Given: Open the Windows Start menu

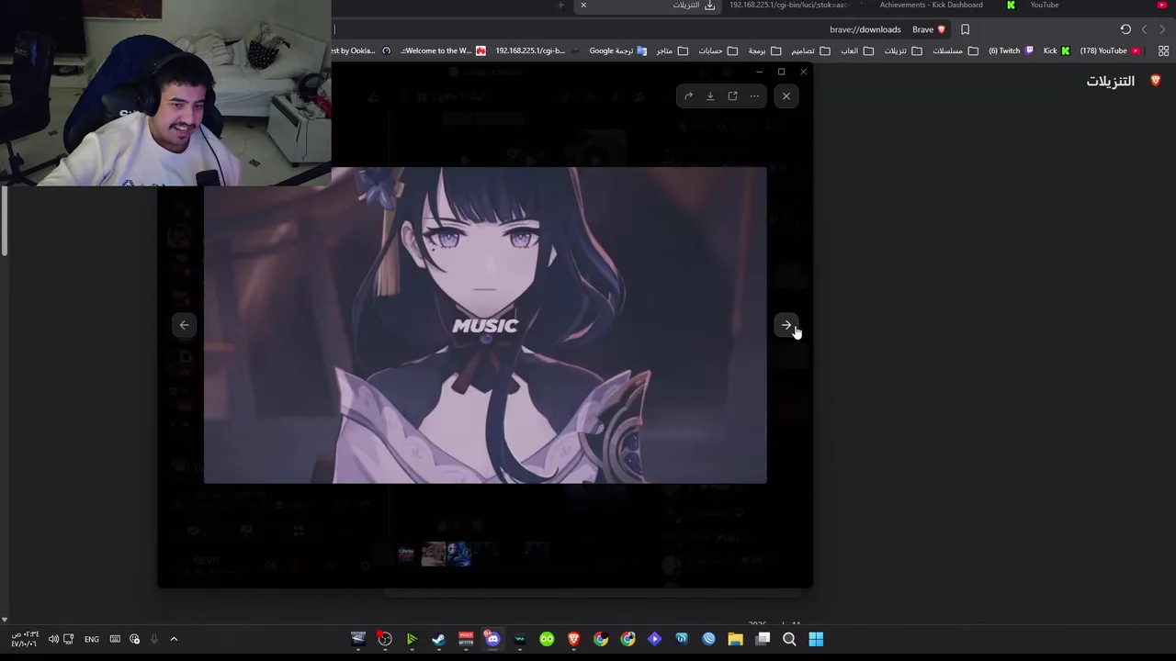Looking at the screenshot, I should 816,639.
